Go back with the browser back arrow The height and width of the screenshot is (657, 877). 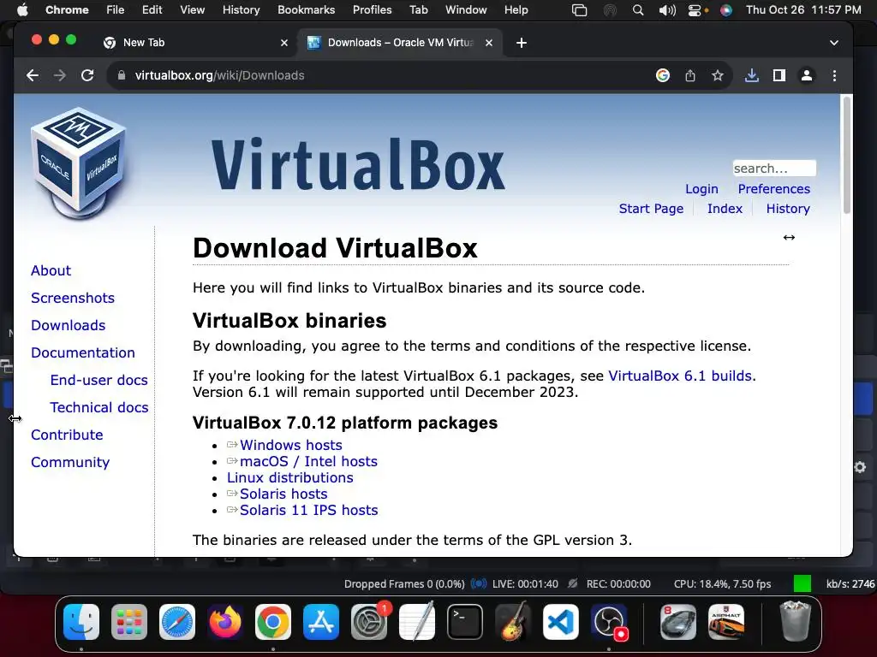tap(33, 75)
